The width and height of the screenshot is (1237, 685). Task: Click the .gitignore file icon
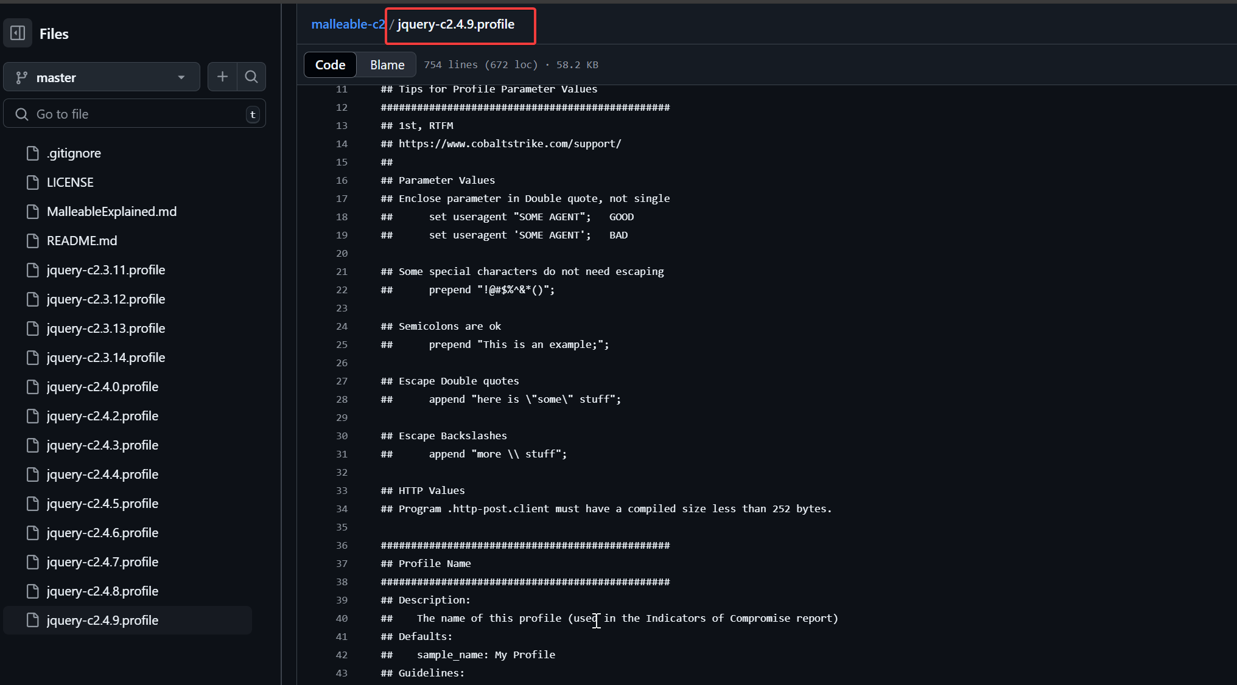pos(33,153)
